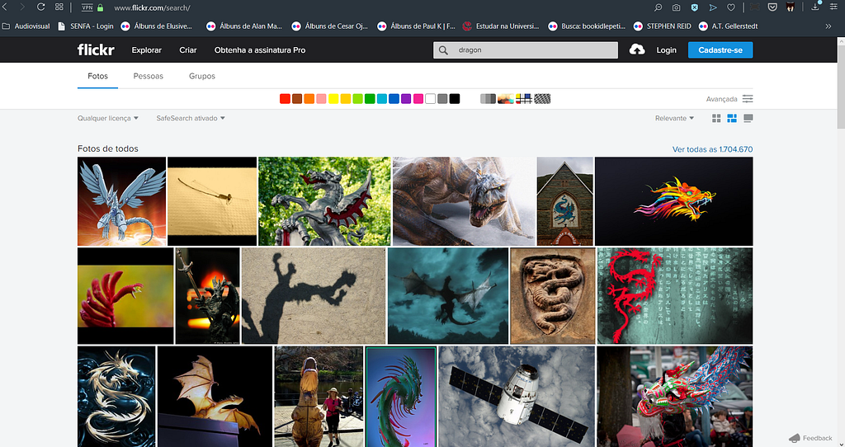Open the ad blocker shield icon
Screen dimensions: 845x447
pyautogui.click(x=695, y=7)
